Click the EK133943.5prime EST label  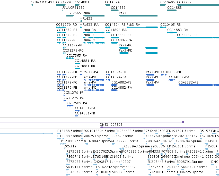136,146
